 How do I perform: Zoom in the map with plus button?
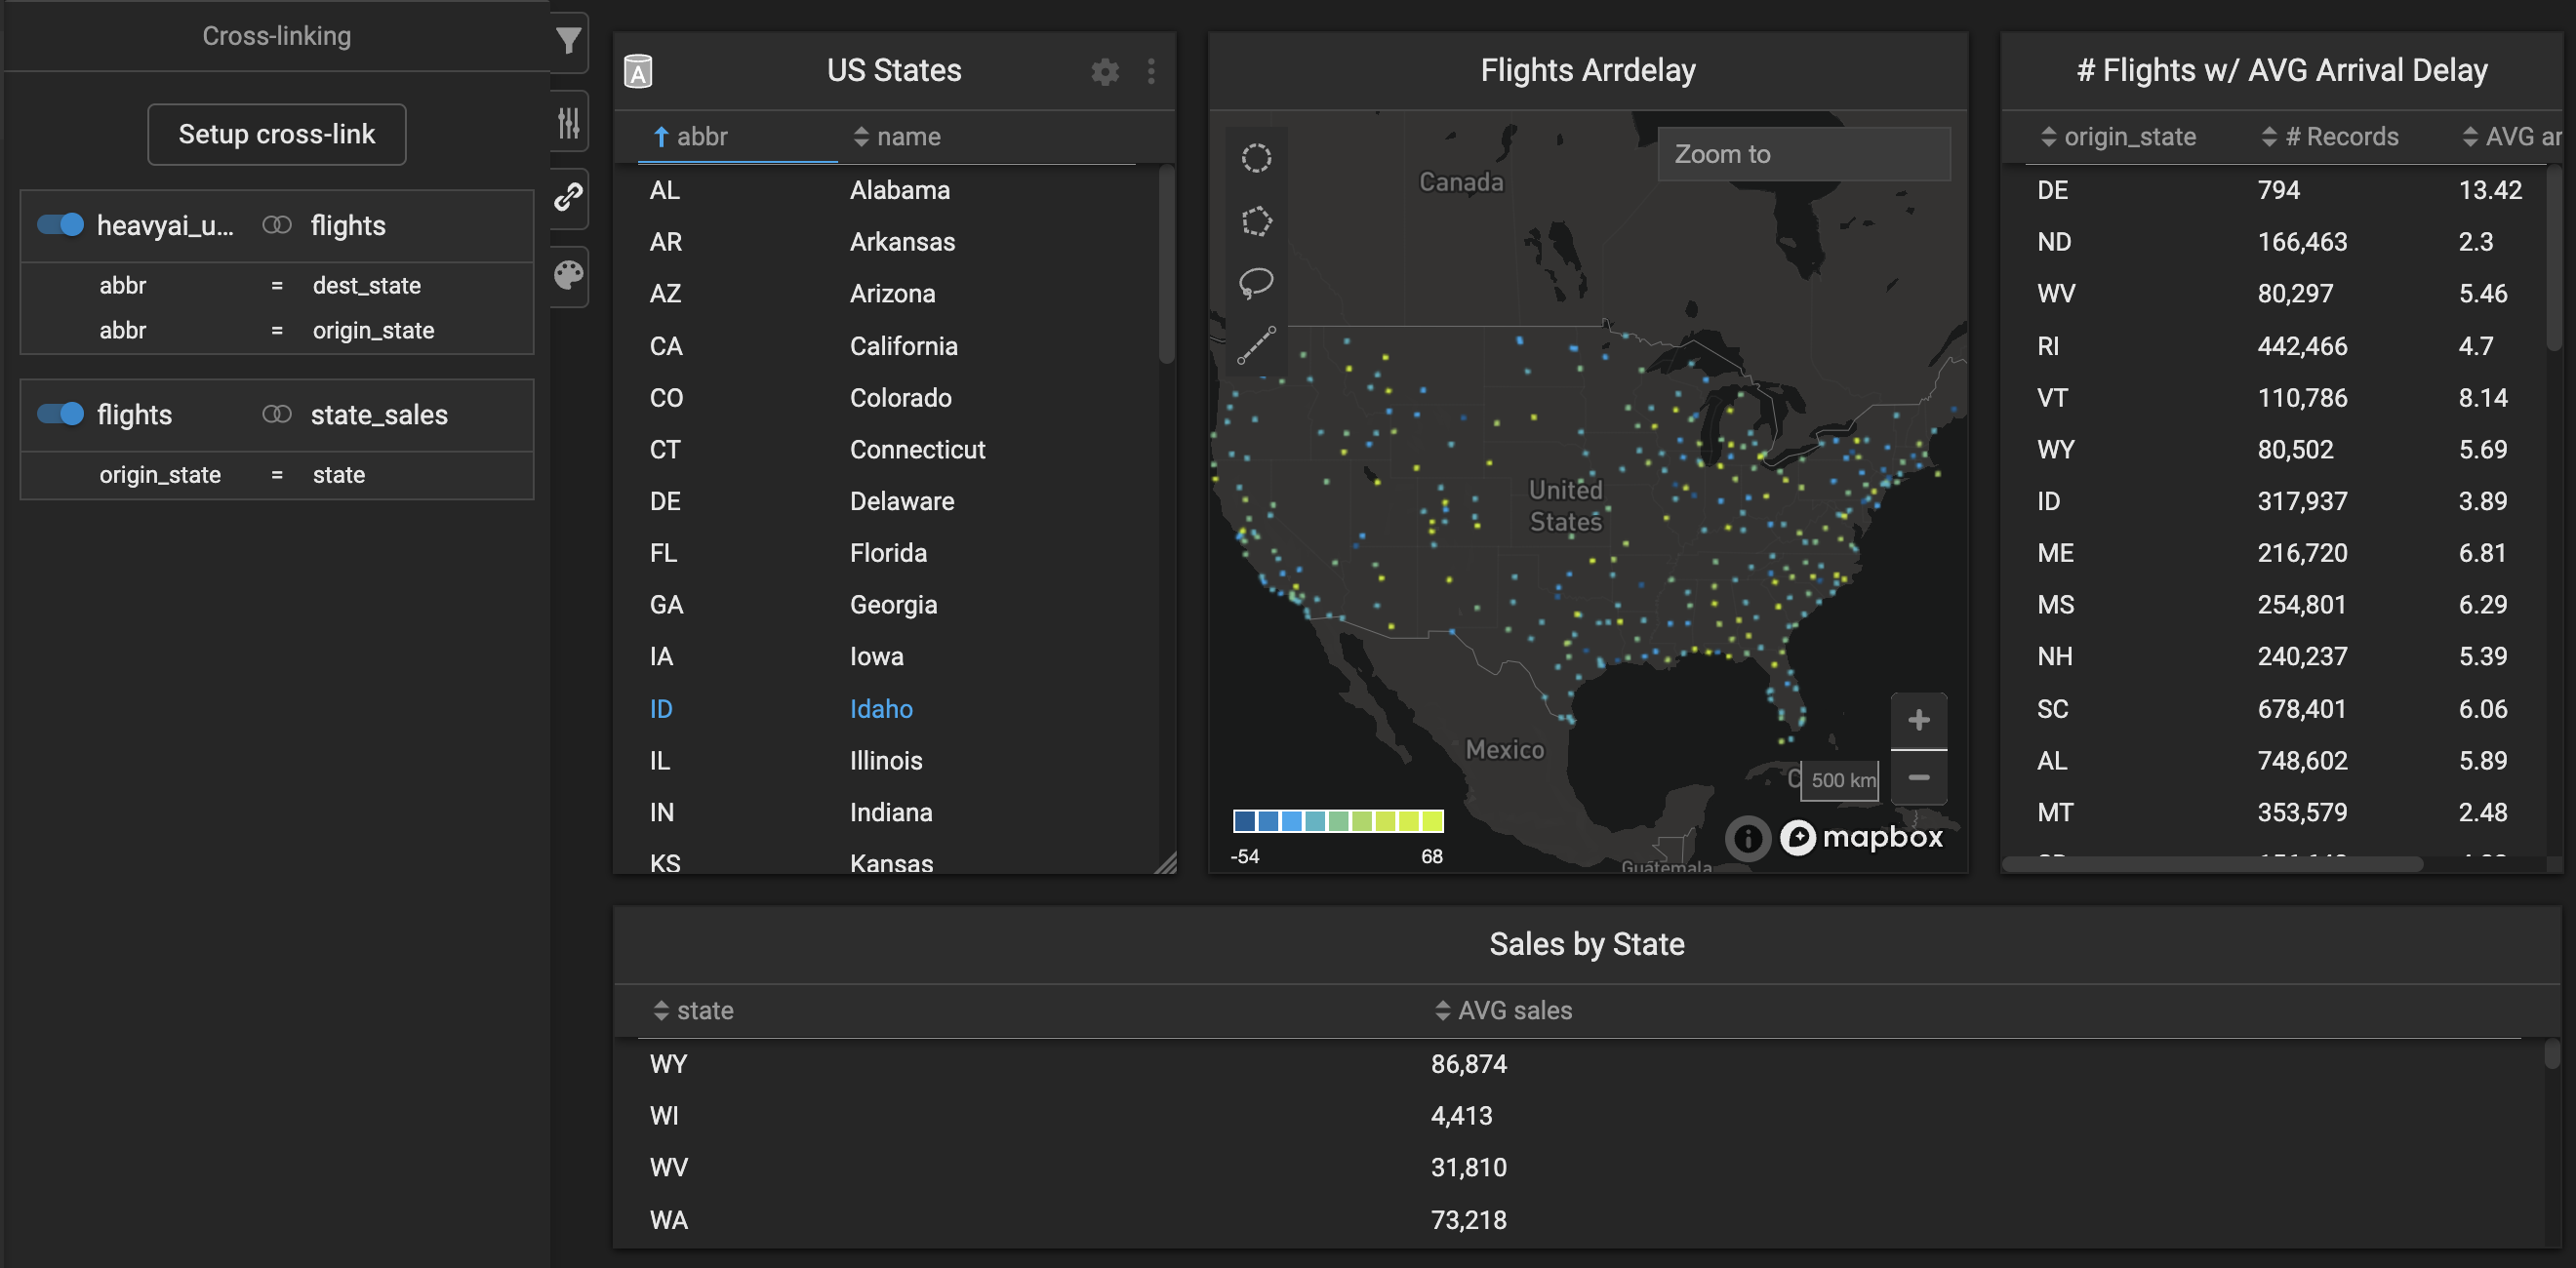[x=1918, y=720]
